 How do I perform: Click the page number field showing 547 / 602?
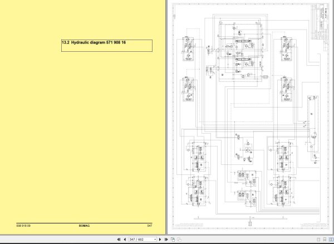point(141,240)
